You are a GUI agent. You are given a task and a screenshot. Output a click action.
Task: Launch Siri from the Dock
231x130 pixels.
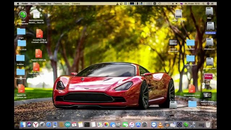[29, 125]
